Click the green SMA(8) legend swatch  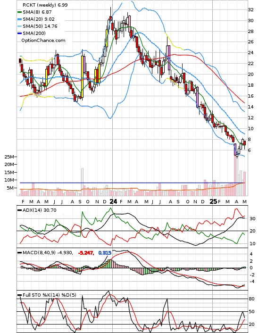(x=19, y=12)
